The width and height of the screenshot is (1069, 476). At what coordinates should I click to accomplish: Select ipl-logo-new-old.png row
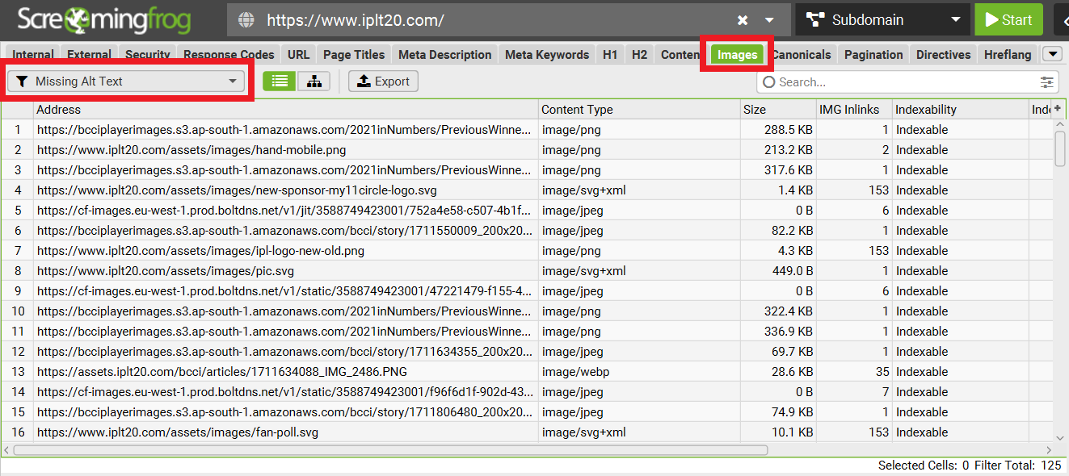286,251
